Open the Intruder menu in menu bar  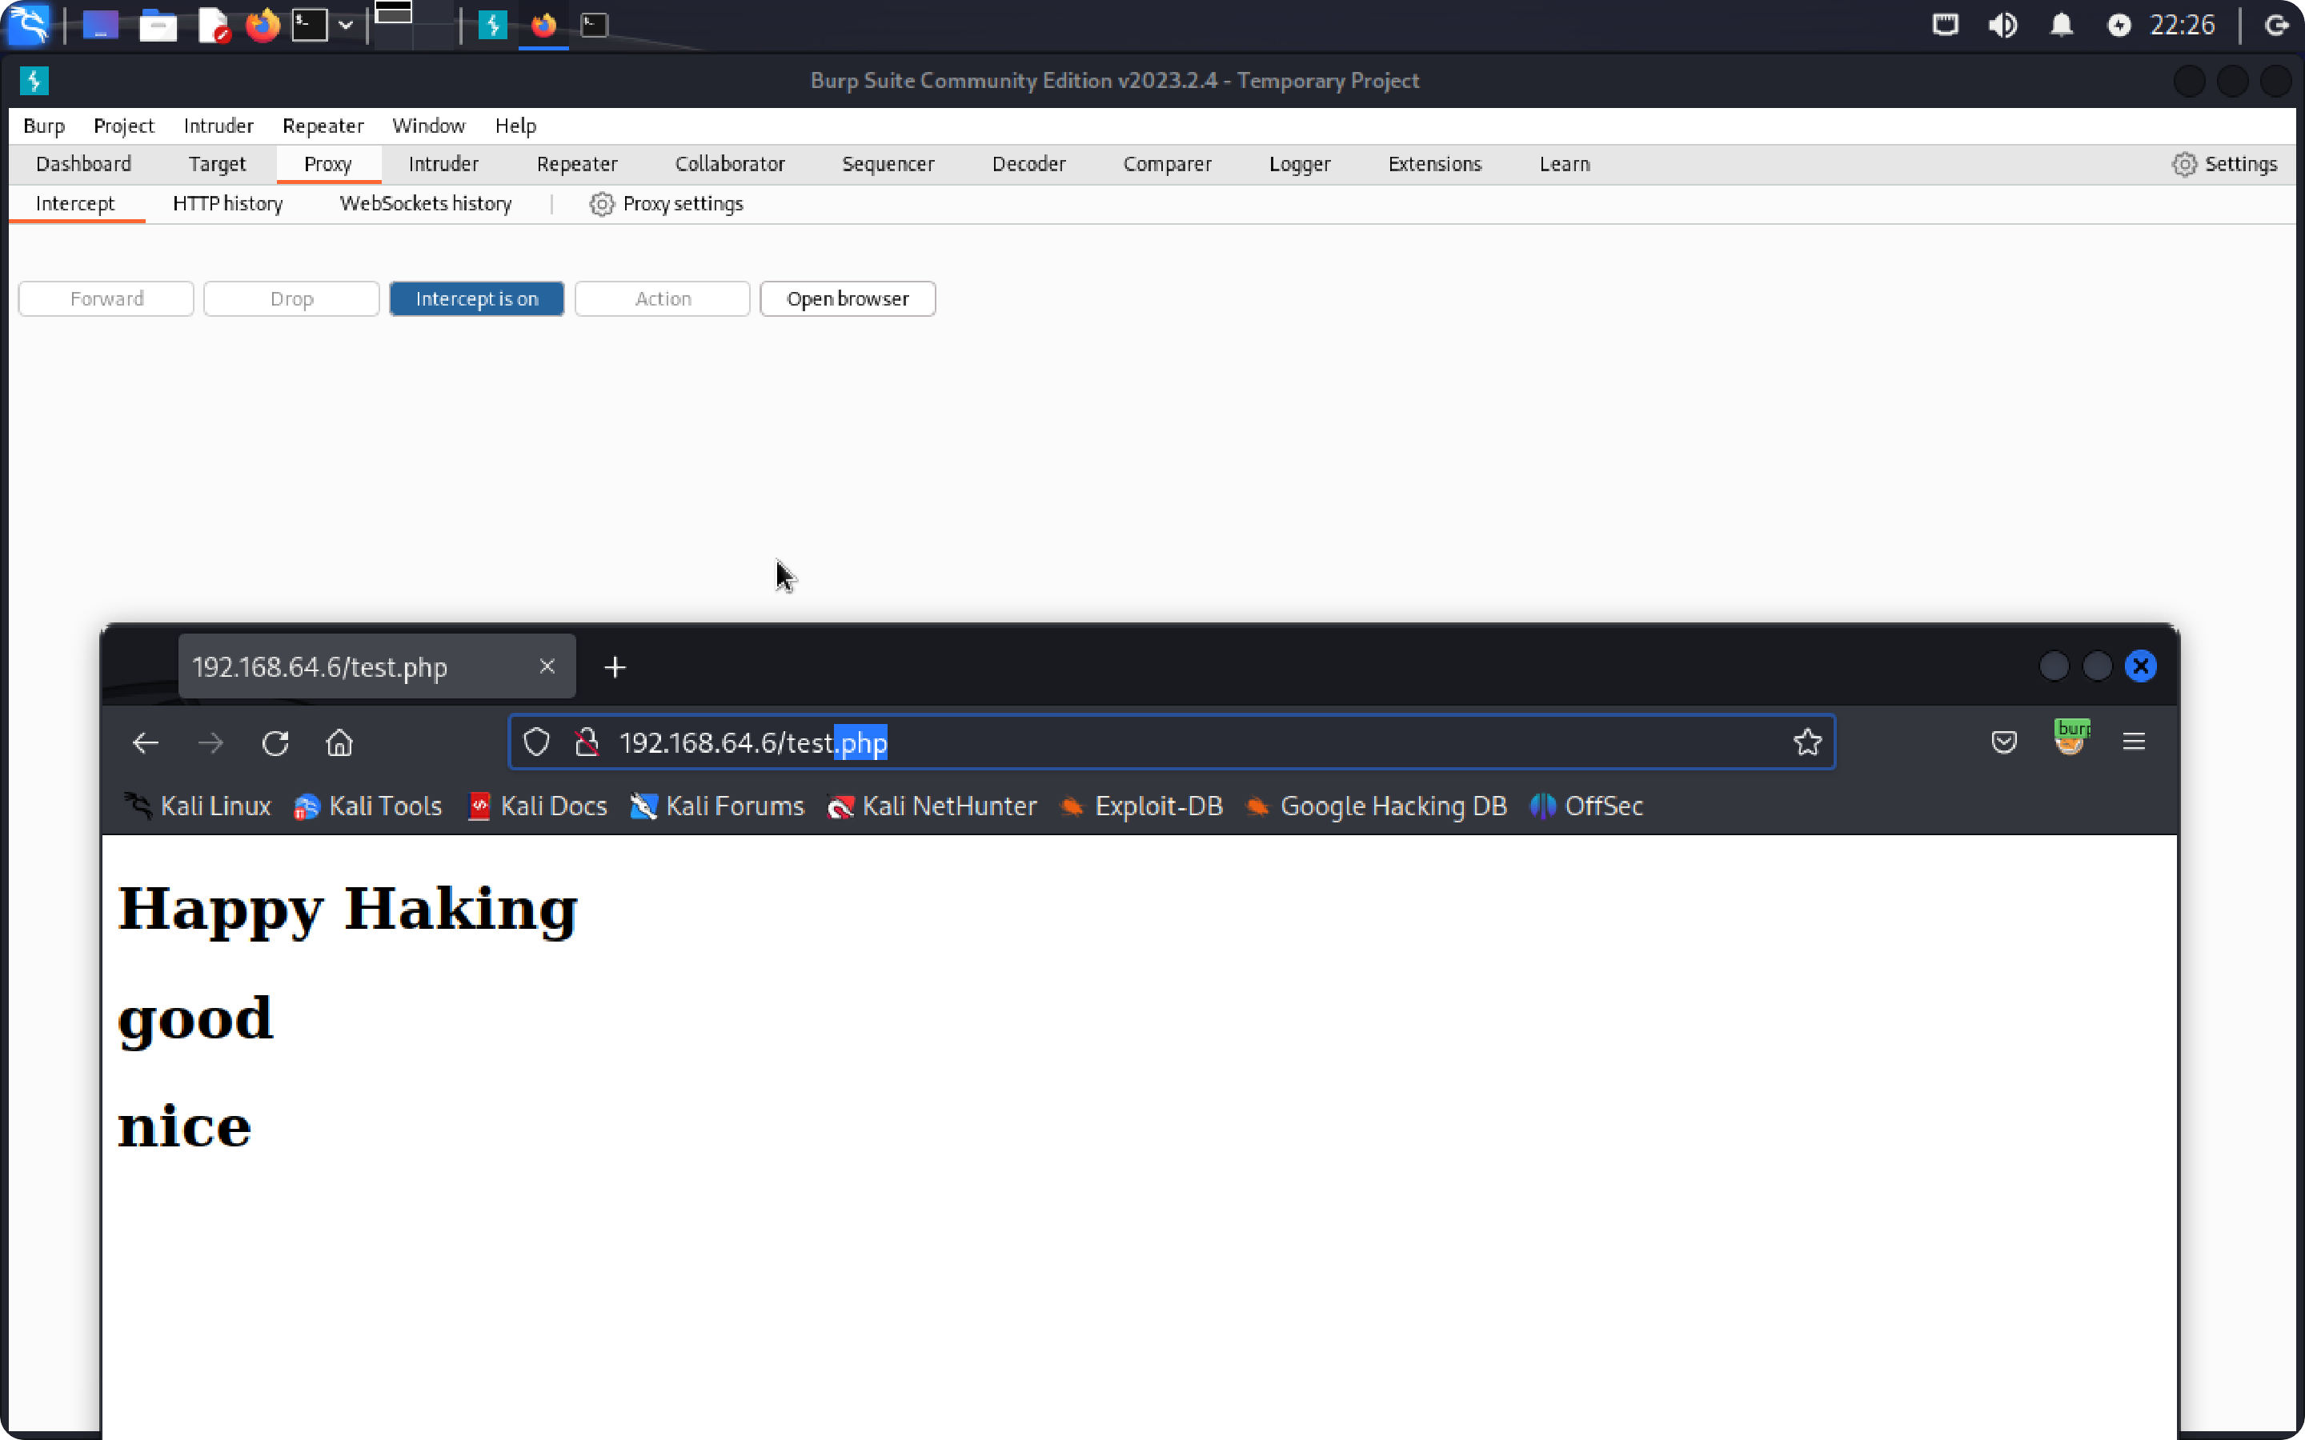pyautogui.click(x=218, y=126)
